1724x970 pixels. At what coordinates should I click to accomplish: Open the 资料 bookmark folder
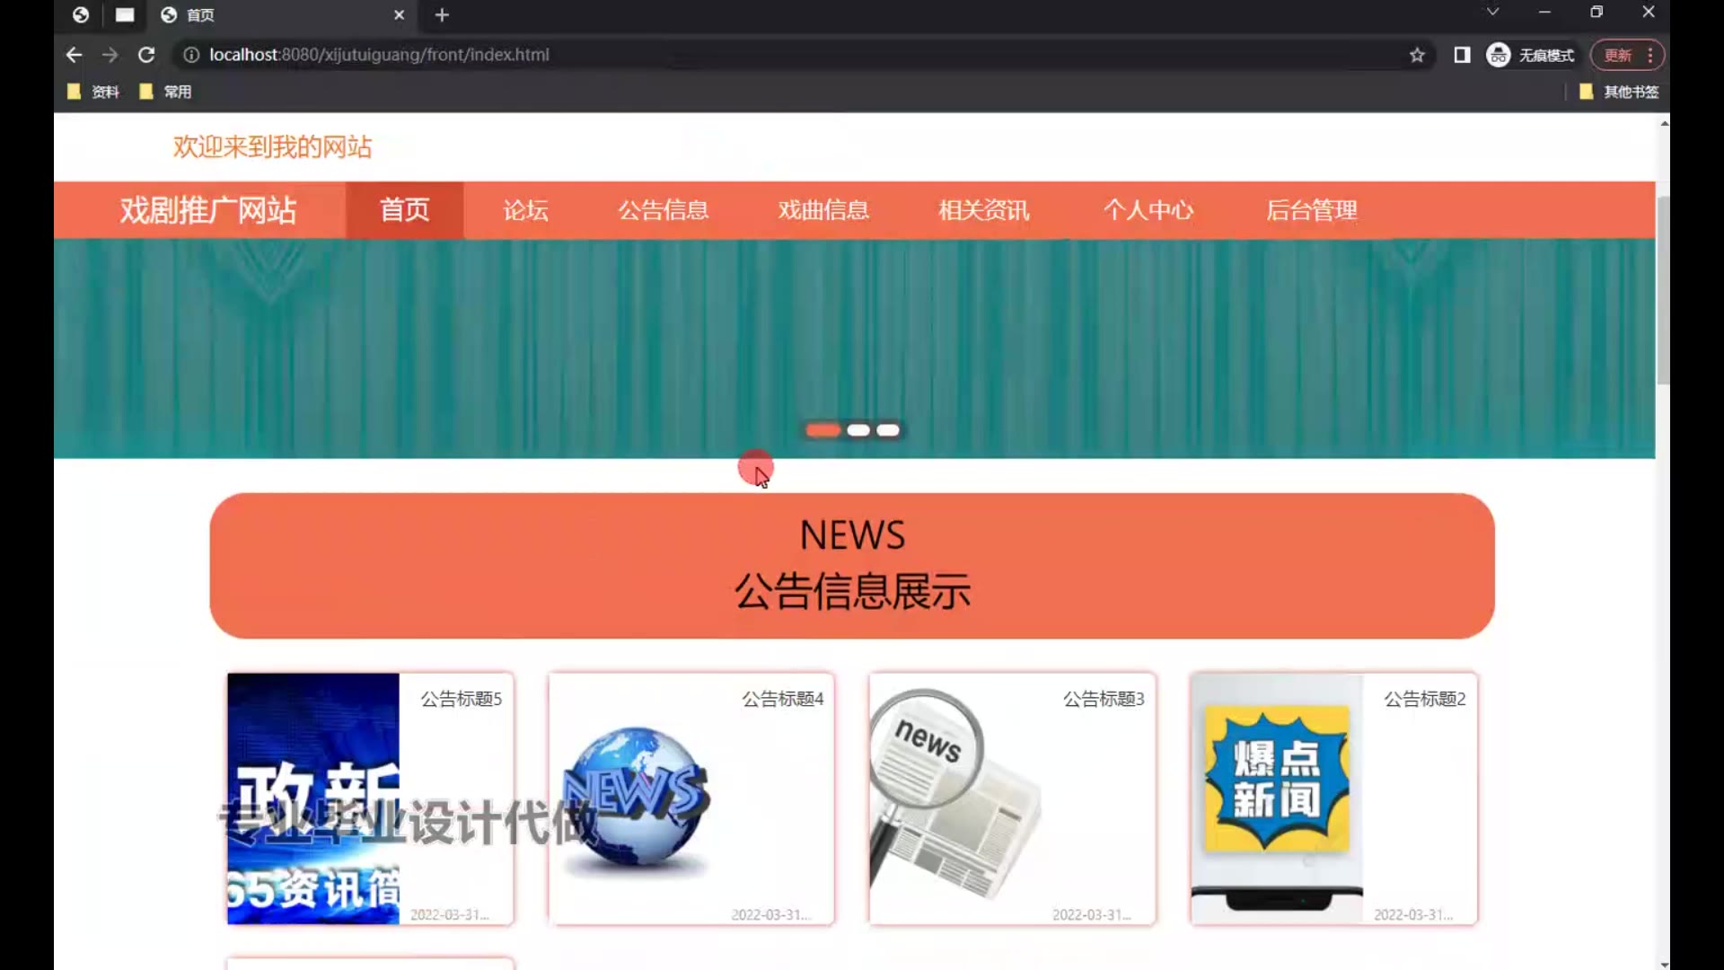[93, 92]
